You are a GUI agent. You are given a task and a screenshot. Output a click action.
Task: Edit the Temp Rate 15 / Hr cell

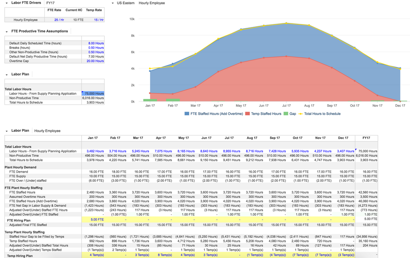point(98,20)
